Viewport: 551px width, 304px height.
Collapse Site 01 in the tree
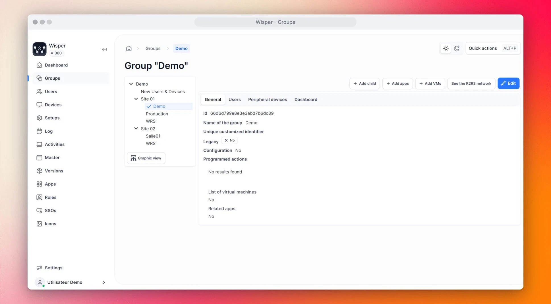click(x=136, y=99)
